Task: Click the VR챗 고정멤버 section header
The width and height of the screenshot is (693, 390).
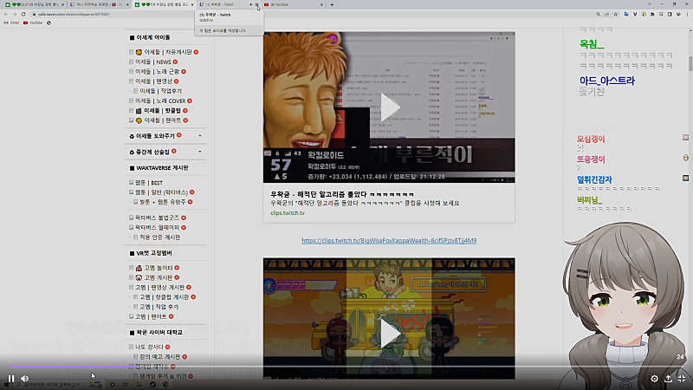Action: [x=154, y=253]
